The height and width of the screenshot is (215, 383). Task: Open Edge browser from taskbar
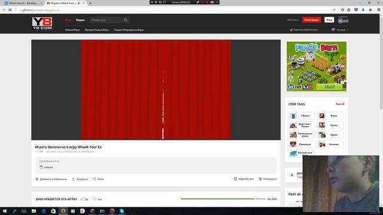click(x=44, y=211)
